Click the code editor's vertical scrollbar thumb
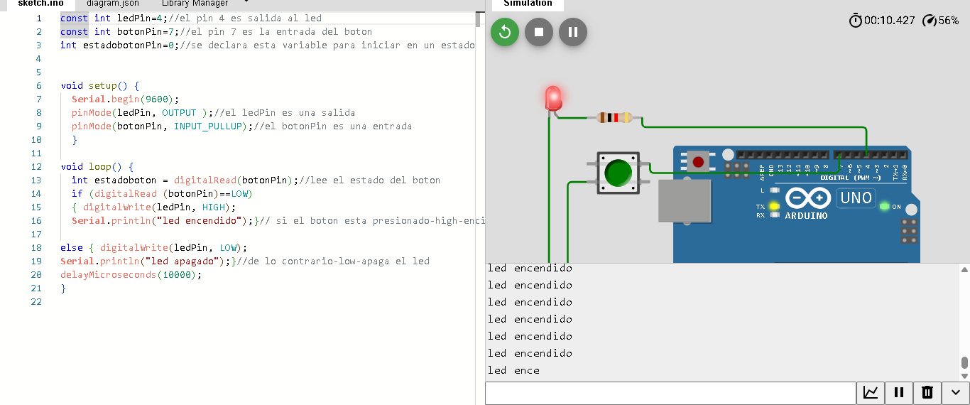970x405 pixels. coord(478,19)
